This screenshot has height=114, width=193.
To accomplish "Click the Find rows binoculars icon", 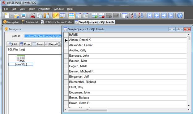I will (x=125, y=15).
